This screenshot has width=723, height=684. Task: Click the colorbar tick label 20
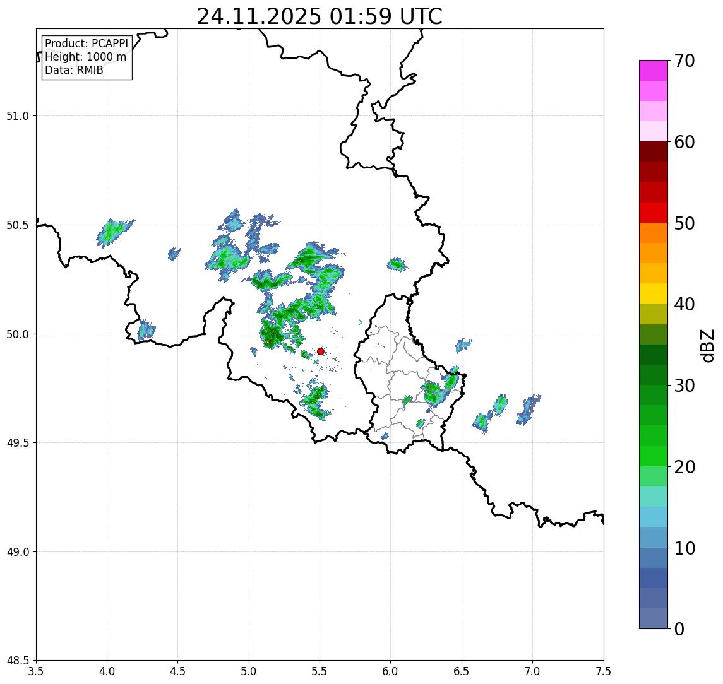pyautogui.click(x=684, y=467)
